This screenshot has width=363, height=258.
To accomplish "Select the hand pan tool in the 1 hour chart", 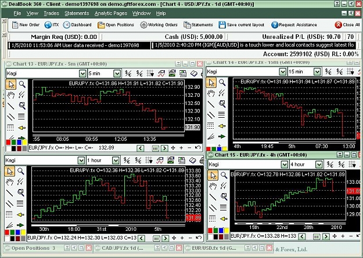I will [x=9, y=182].
